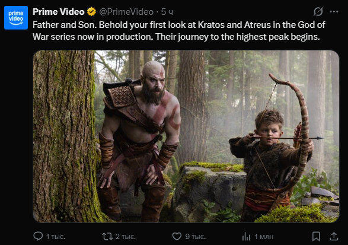Click the reply speech bubble icon
The height and width of the screenshot is (245, 348).
pyautogui.click(x=38, y=236)
